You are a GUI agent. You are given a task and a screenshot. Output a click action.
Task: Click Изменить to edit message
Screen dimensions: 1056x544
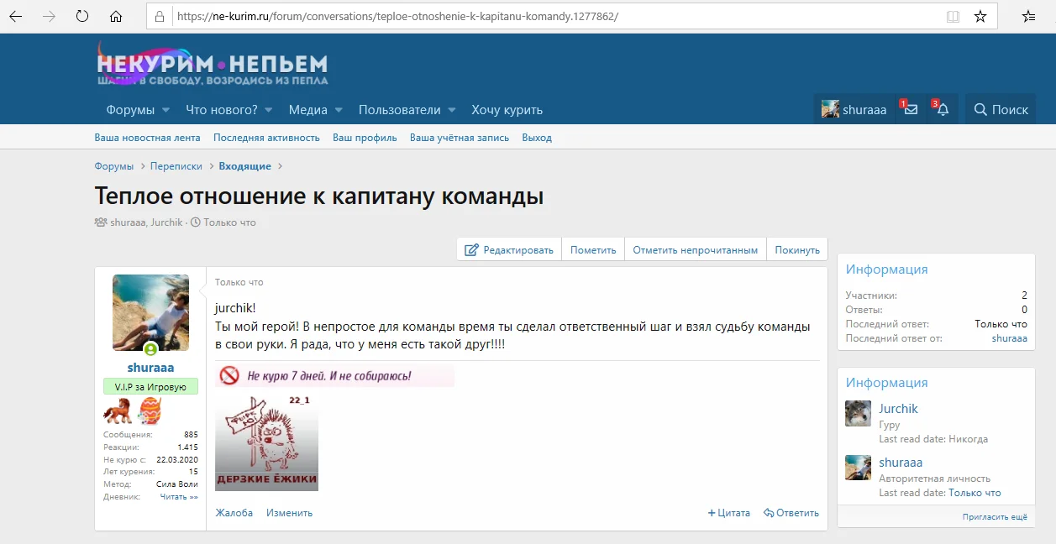click(x=289, y=513)
